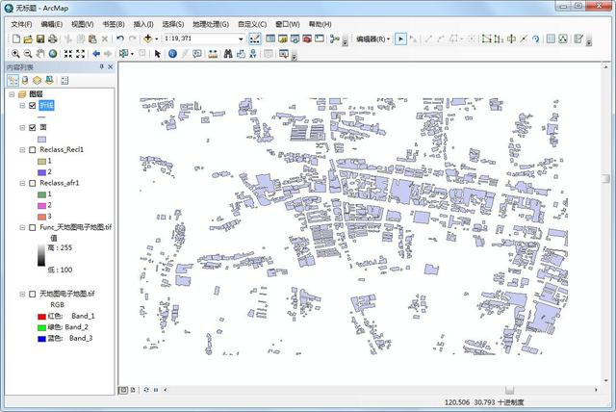Click the List By Visibility icon

point(37,81)
